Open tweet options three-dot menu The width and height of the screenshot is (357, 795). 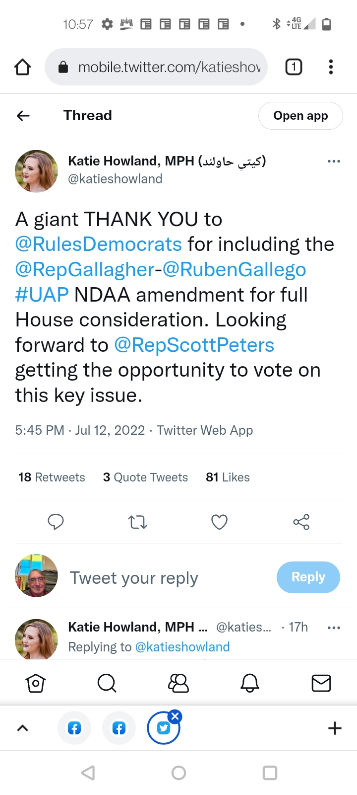334,161
